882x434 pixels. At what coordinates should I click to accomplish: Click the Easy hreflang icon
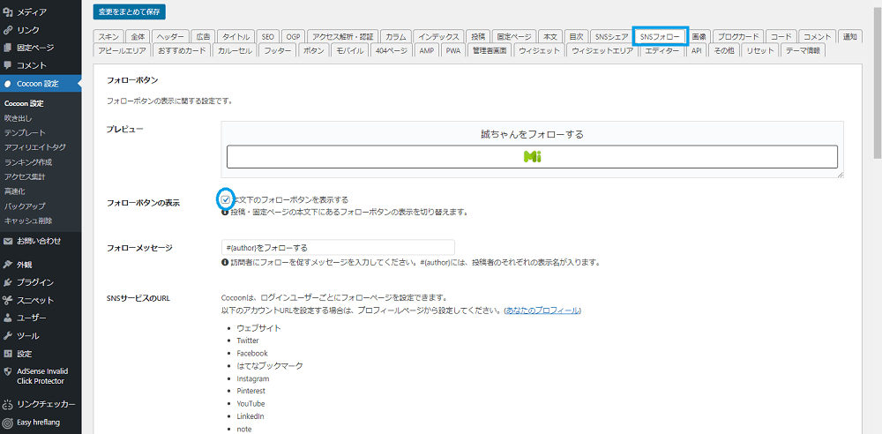(7, 423)
